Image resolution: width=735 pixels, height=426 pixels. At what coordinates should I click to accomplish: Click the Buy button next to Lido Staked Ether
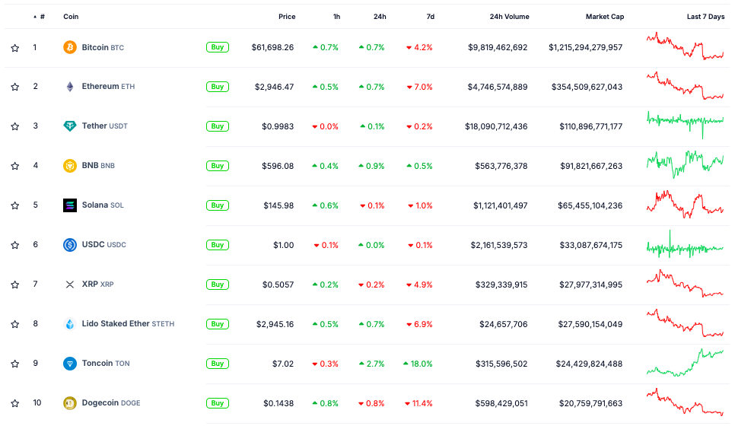pyautogui.click(x=218, y=324)
